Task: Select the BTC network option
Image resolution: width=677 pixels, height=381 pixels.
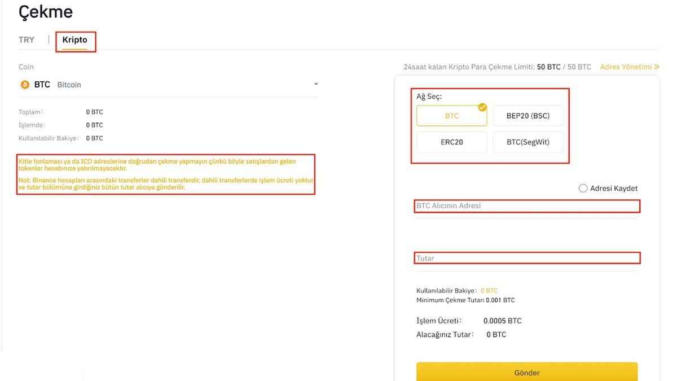Action: pyautogui.click(x=451, y=115)
